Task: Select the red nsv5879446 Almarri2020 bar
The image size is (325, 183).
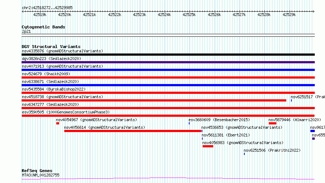Action: tap(272, 123)
